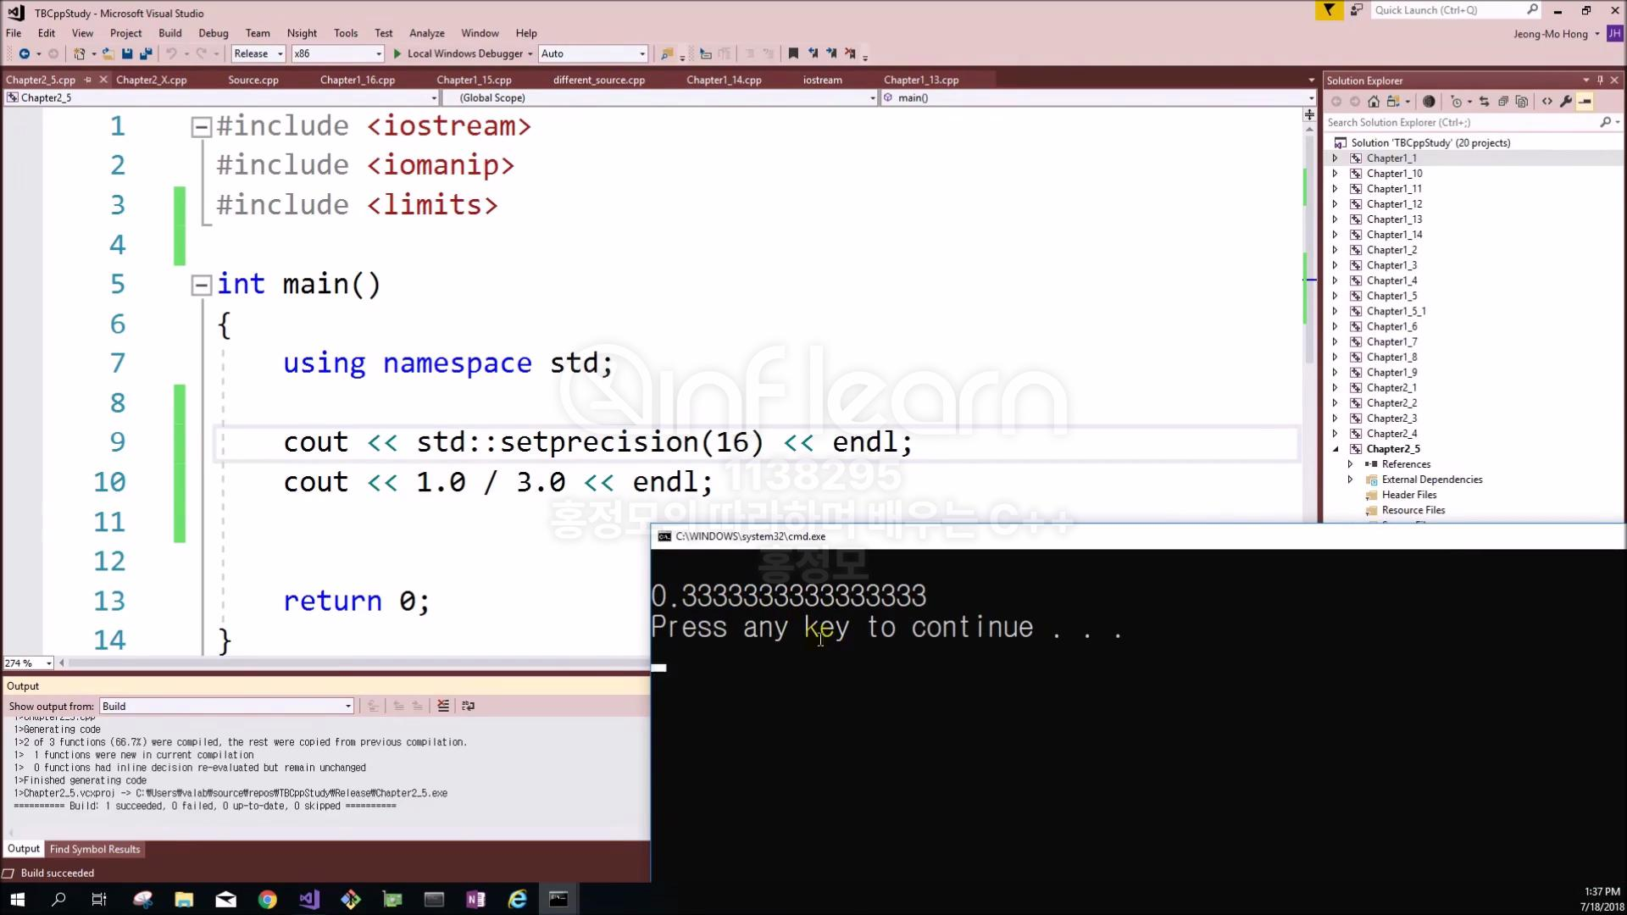1627x915 pixels.
Task: Open File Explorer from the taskbar
Action: tap(184, 899)
